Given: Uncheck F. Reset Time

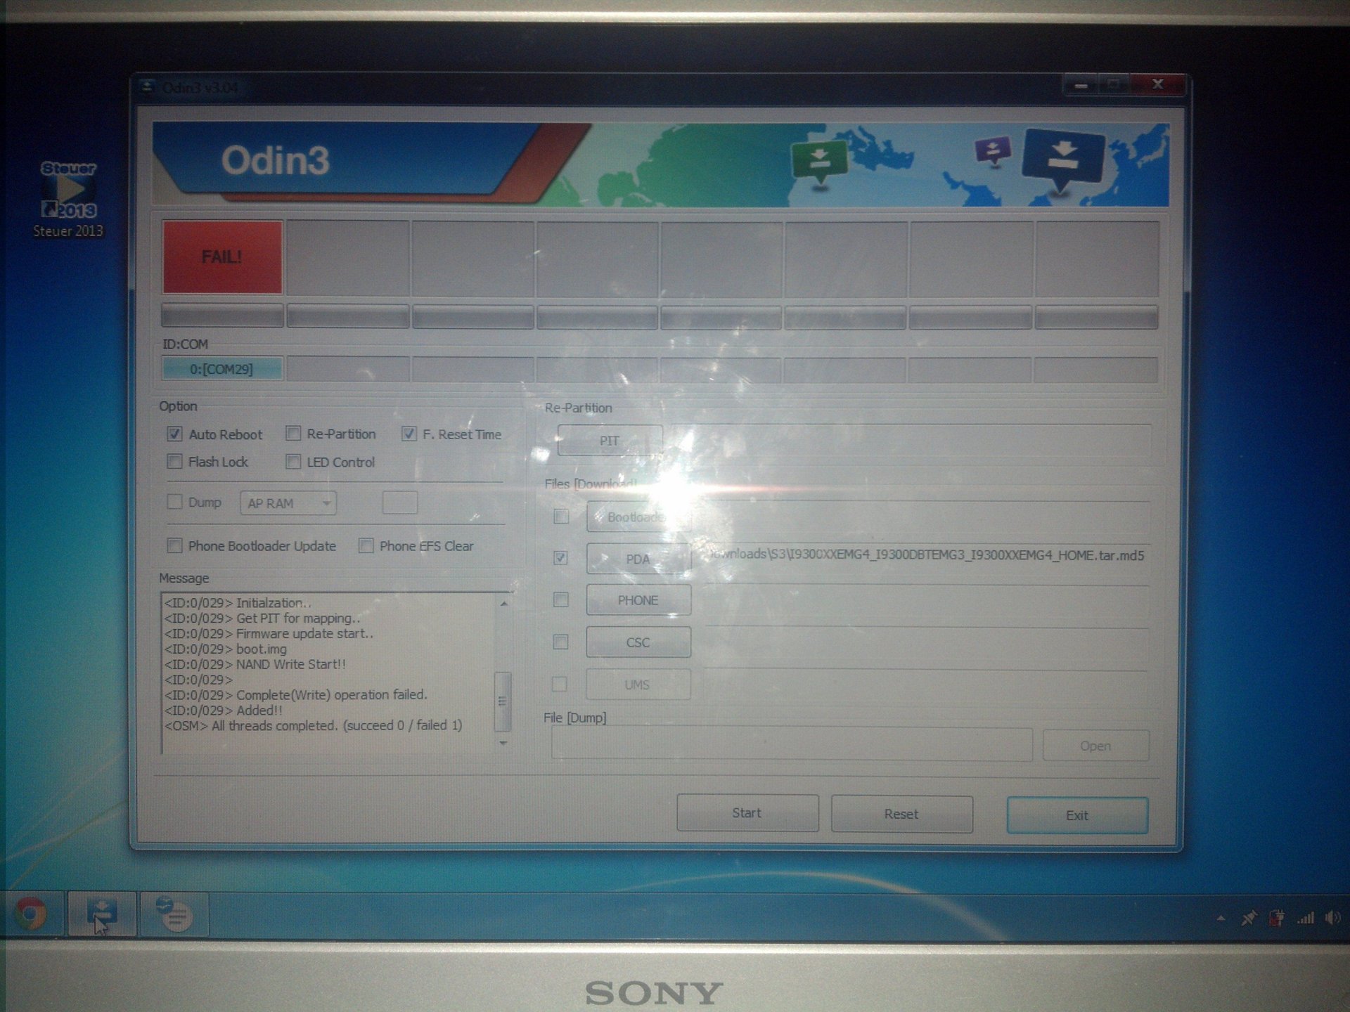Looking at the screenshot, I should (x=409, y=434).
